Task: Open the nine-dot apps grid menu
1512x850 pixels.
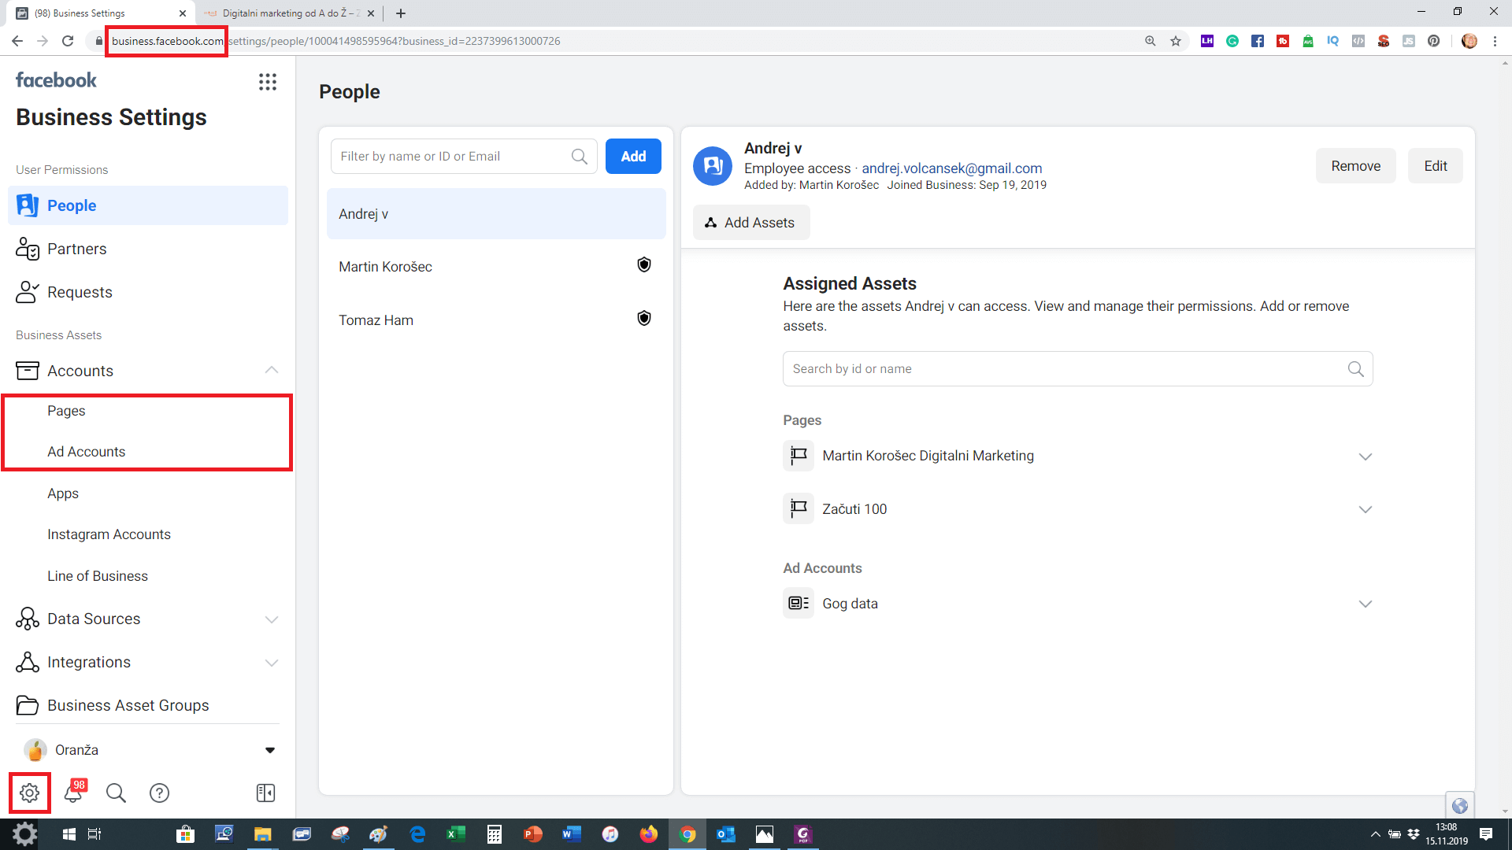Action: point(268,82)
